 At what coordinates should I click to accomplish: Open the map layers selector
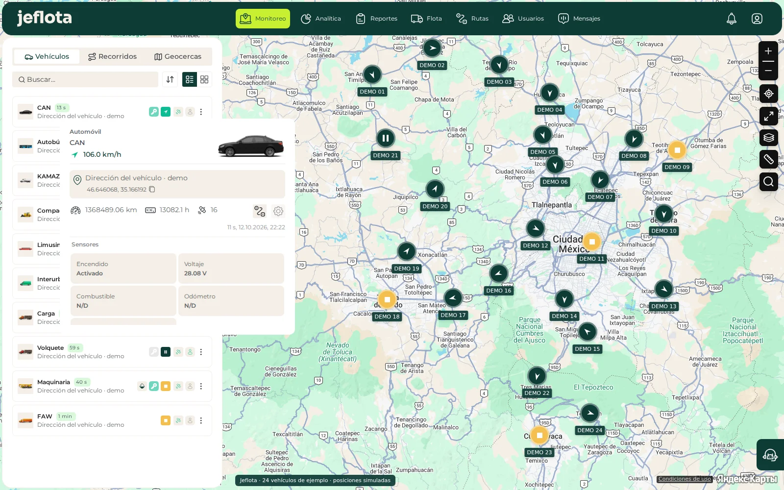[x=769, y=138]
